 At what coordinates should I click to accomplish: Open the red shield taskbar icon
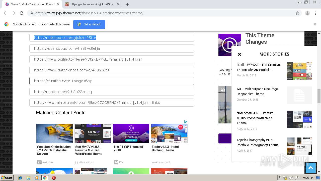point(54,178)
